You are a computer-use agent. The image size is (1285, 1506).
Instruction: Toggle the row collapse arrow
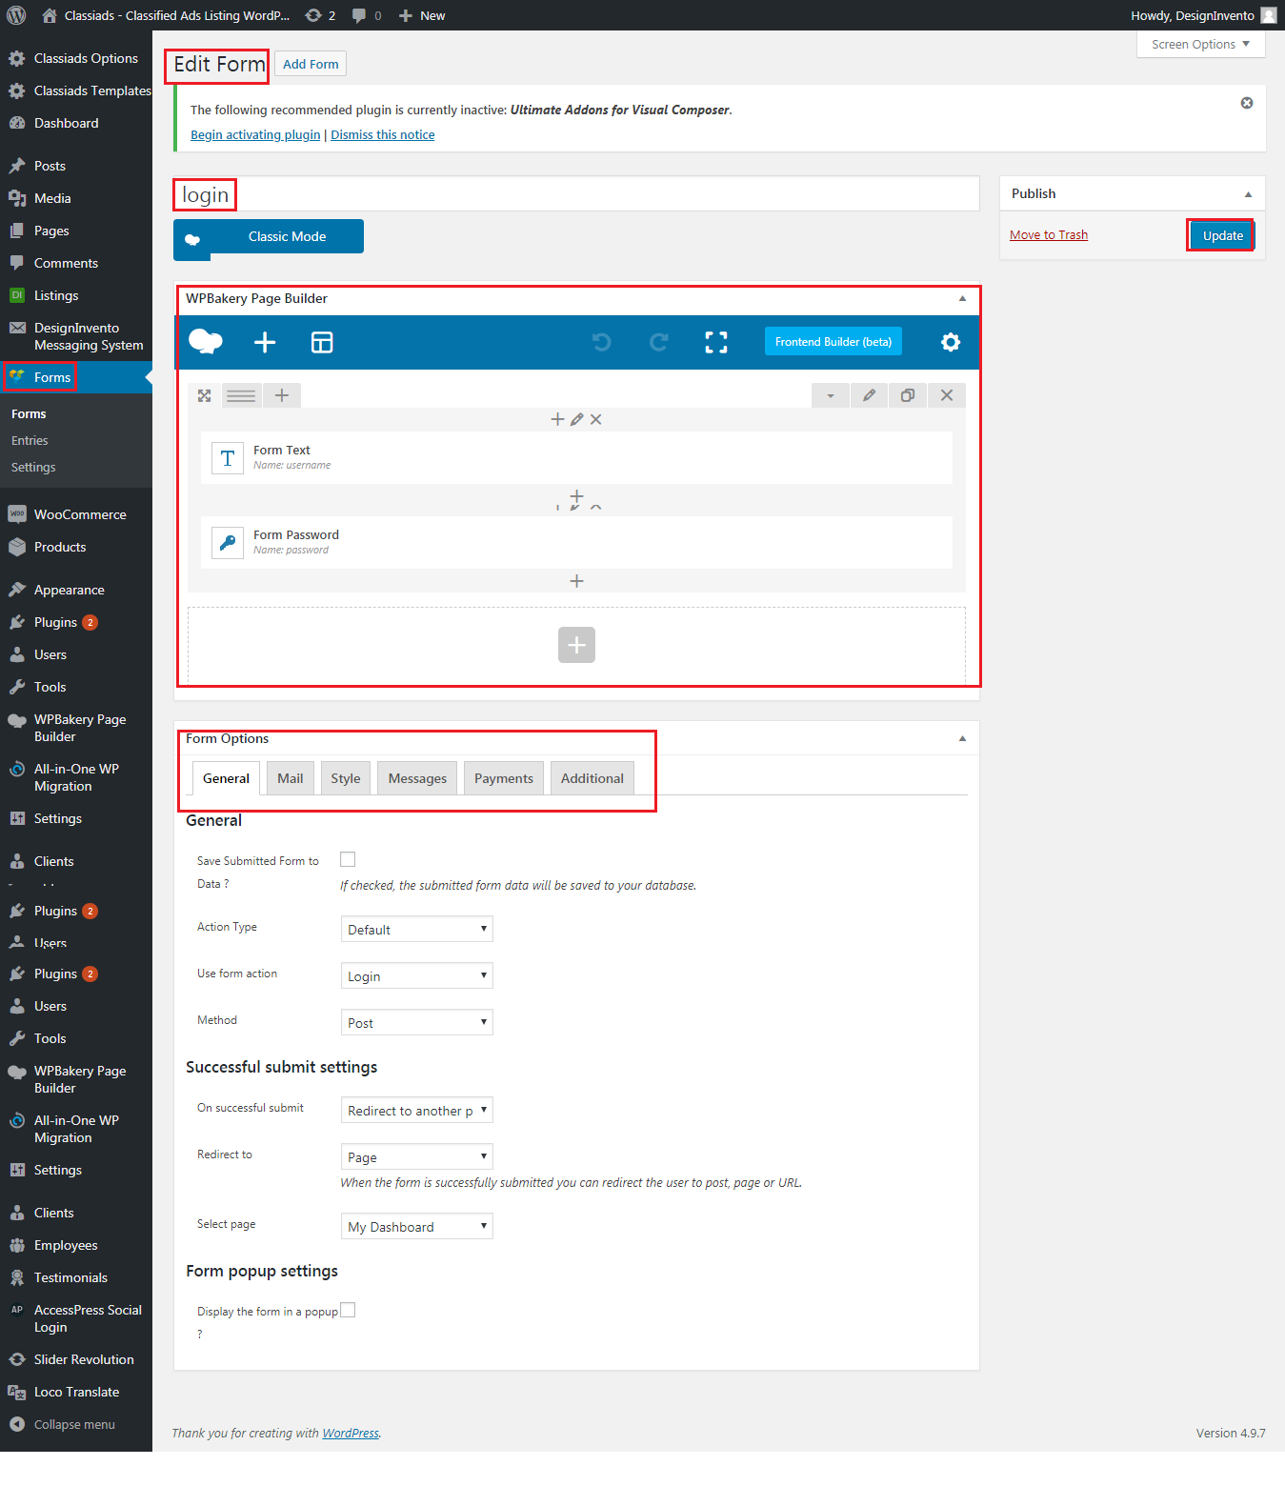pyautogui.click(x=831, y=395)
